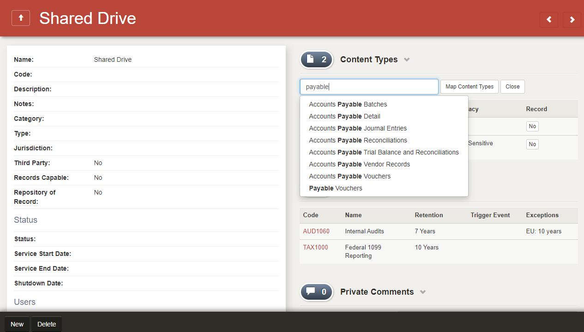Select the 'Payable Vouchers' suggestion
Image resolution: width=584 pixels, height=332 pixels.
pyautogui.click(x=336, y=188)
